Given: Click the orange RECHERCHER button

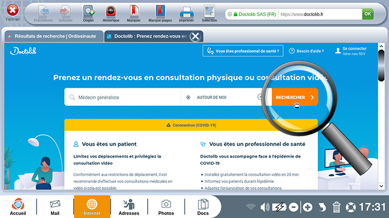Looking at the screenshot, I should coord(294,97).
